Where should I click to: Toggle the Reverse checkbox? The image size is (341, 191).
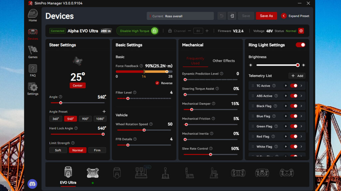[157, 83]
